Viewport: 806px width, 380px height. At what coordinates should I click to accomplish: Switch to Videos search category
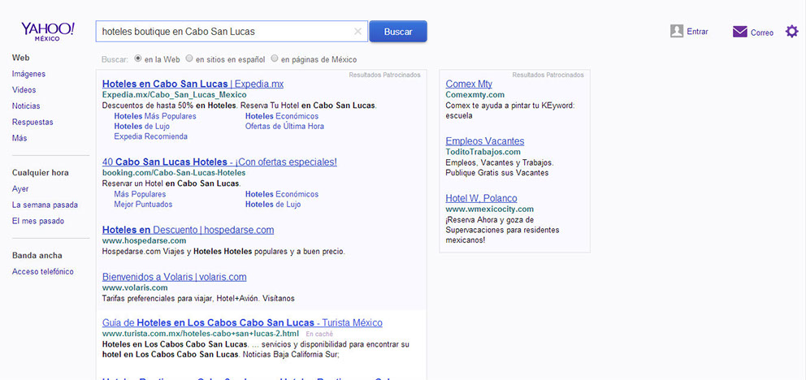(24, 90)
